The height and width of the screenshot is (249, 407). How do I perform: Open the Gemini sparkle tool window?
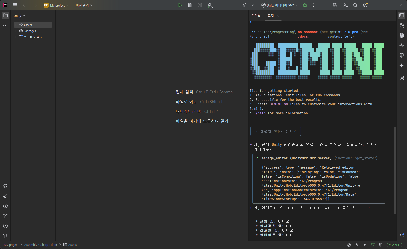point(402,65)
